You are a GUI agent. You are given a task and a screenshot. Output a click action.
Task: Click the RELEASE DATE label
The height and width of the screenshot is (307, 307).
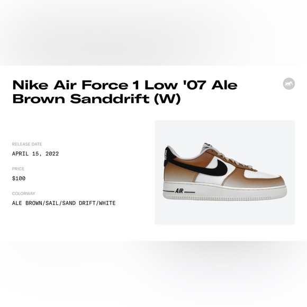[x=27, y=144]
